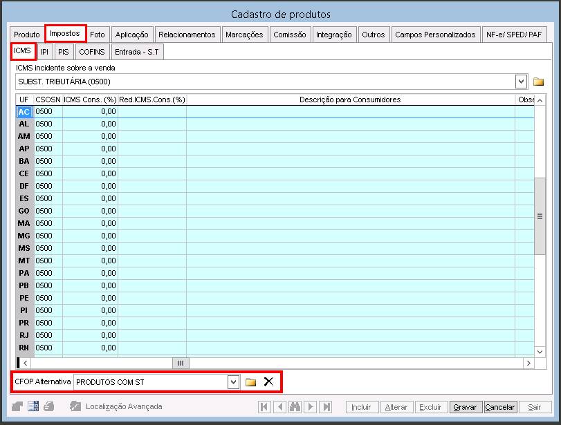Select the IPI sub-tab
This screenshot has height=425, width=561.
point(44,52)
